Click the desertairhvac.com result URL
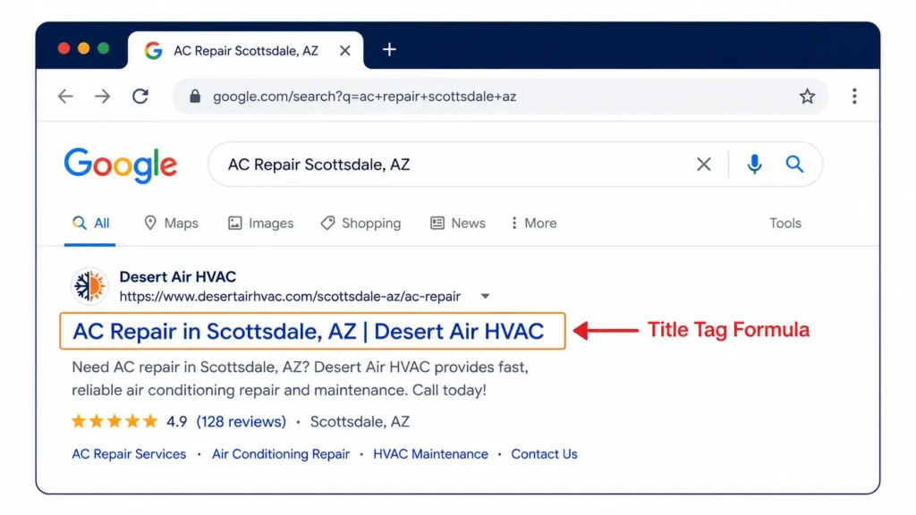This screenshot has height=515, width=916. click(290, 297)
